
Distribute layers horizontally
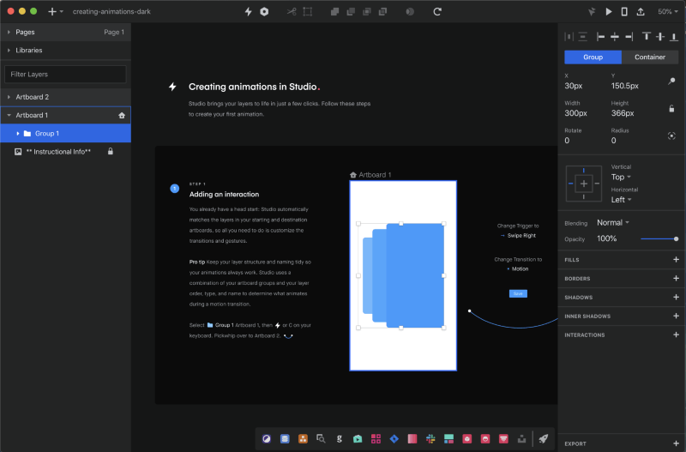569,37
